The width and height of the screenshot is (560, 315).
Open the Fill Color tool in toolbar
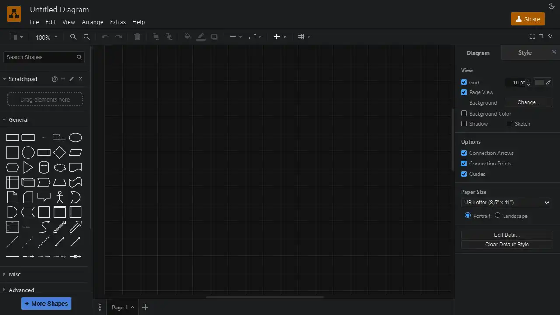pyautogui.click(x=188, y=37)
